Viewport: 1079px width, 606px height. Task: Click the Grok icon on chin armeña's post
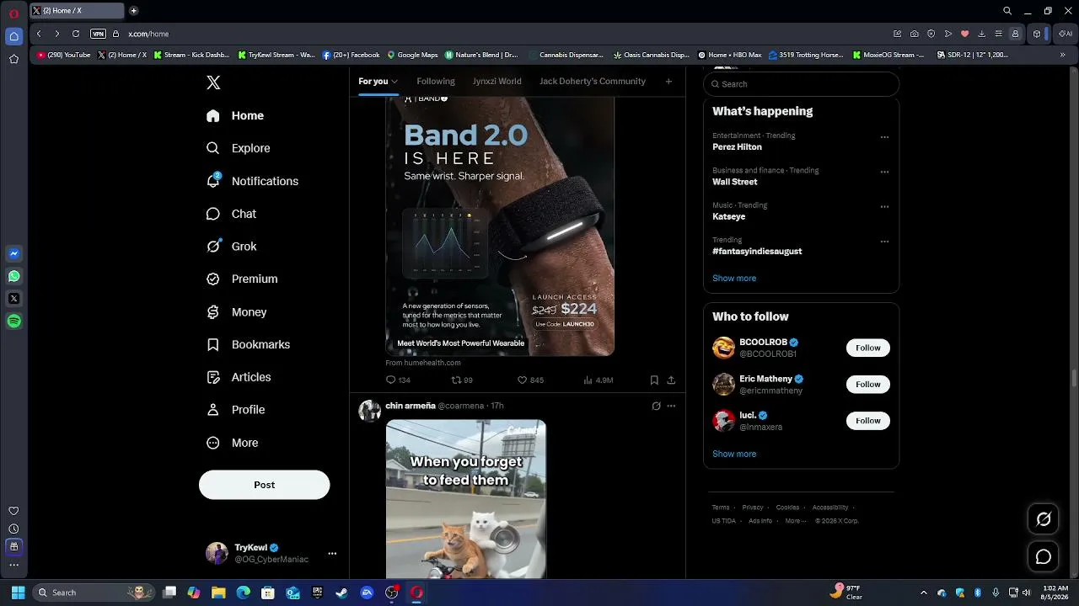(656, 406)
